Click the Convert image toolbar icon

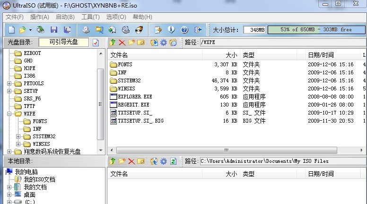[113, 30]
